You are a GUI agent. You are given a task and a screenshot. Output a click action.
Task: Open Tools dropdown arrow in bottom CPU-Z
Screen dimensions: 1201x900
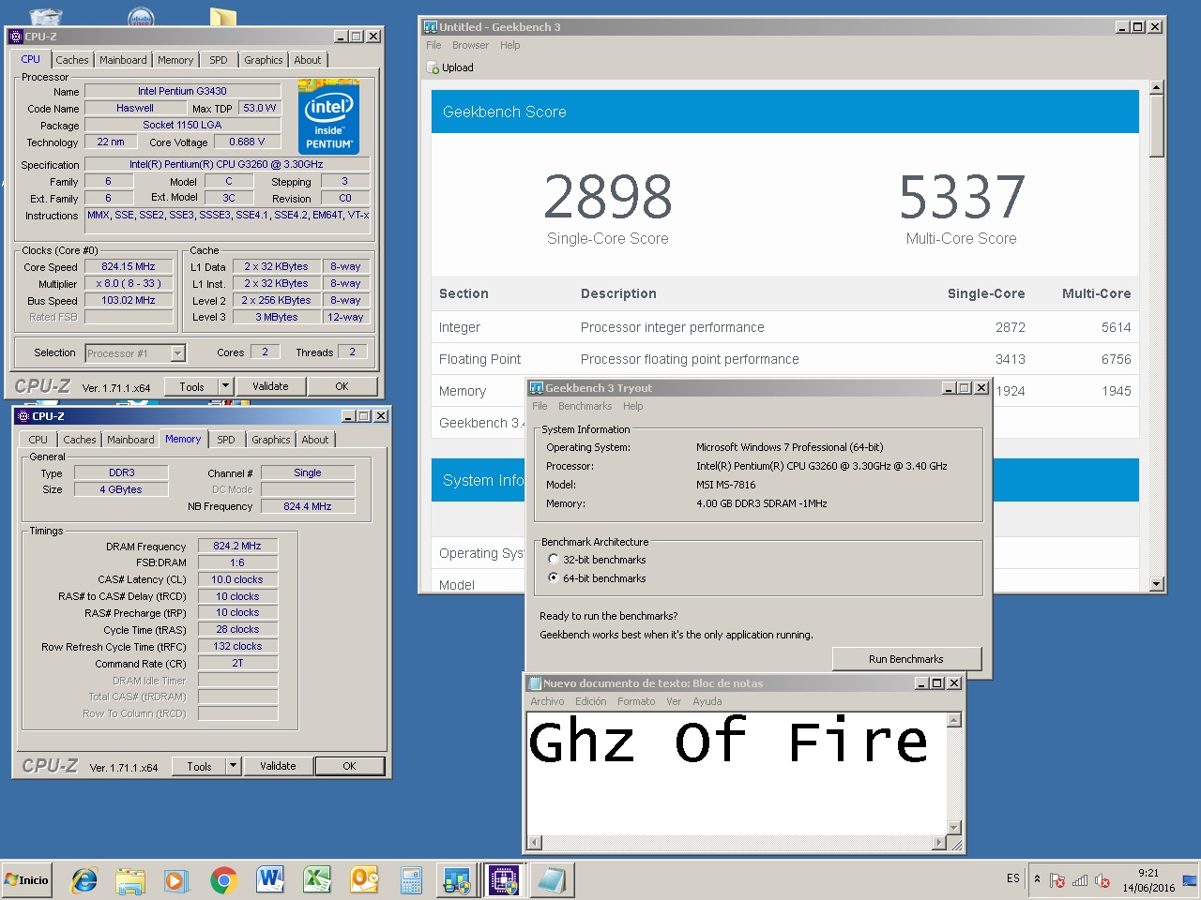(x=233, y=766)
